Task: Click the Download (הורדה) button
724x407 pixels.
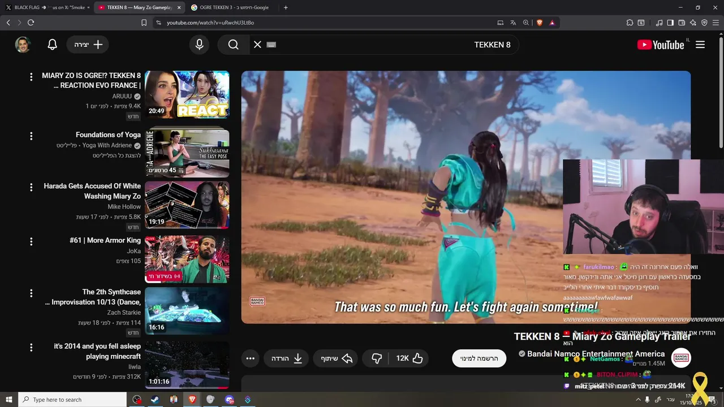Action: tap(286, 358)
